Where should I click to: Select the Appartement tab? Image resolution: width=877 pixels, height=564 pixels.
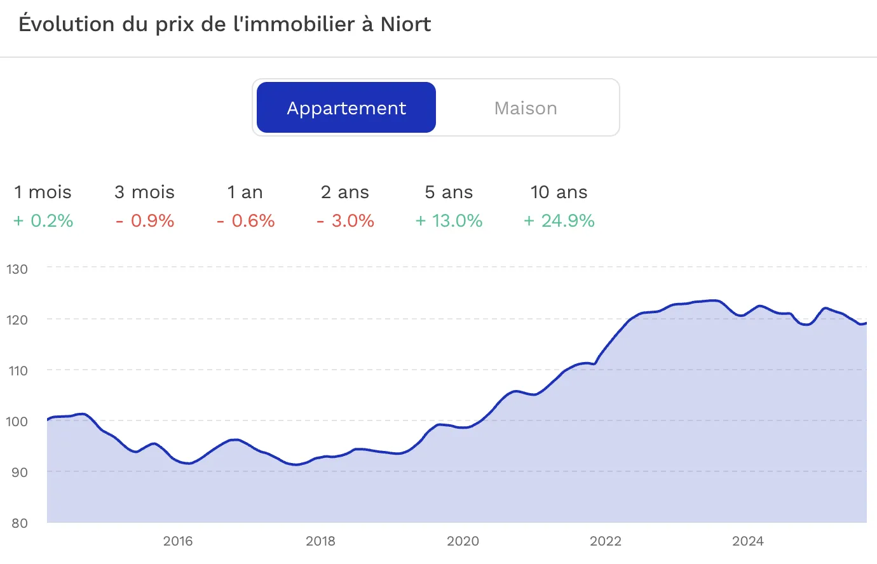[x=346, y=107]
